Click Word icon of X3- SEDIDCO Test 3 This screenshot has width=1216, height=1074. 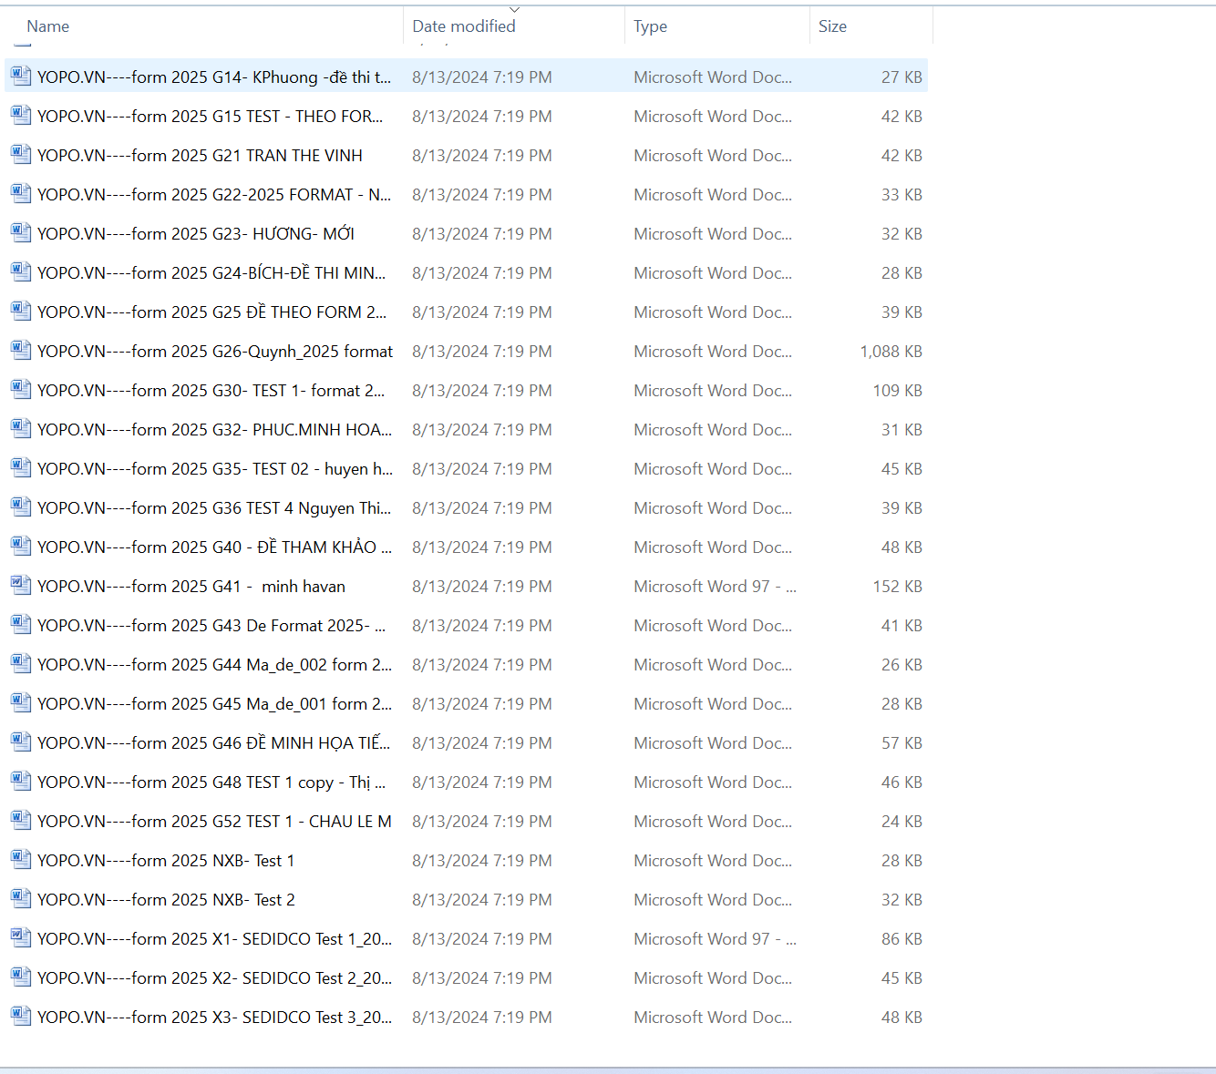click(21, 1017)
